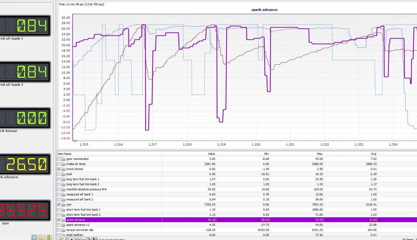This screenshot has width=417, height=240.
Task: Click the small arrow at graph's bottom-left corner
Action: pos(75,140)
